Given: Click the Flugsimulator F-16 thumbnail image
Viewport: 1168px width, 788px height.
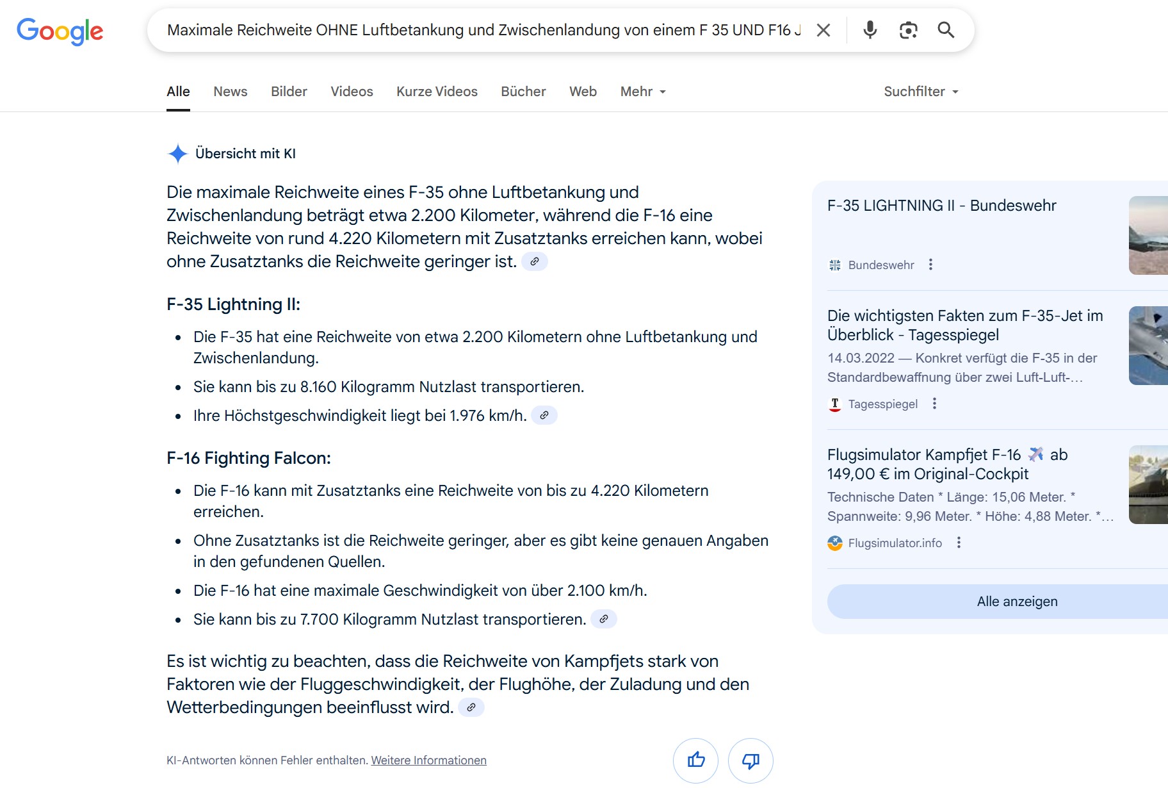Looking at the screenshot, I should [x=1148, y=485].
